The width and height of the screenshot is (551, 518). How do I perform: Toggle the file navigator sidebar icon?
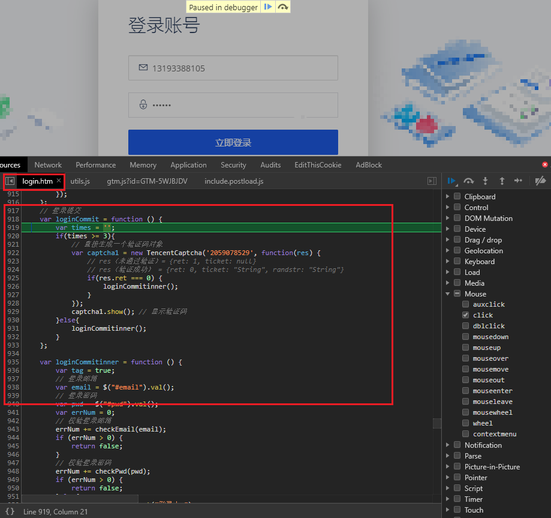[10, 181]
